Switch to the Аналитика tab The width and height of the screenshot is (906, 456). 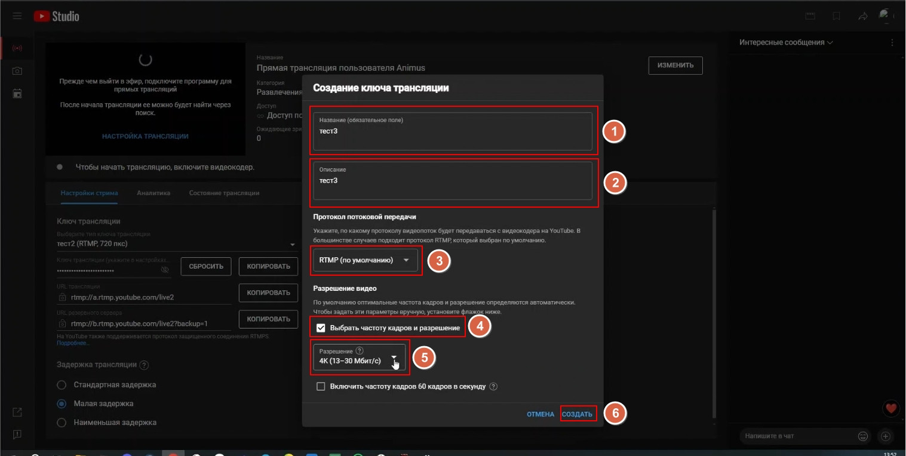point(153,193)
